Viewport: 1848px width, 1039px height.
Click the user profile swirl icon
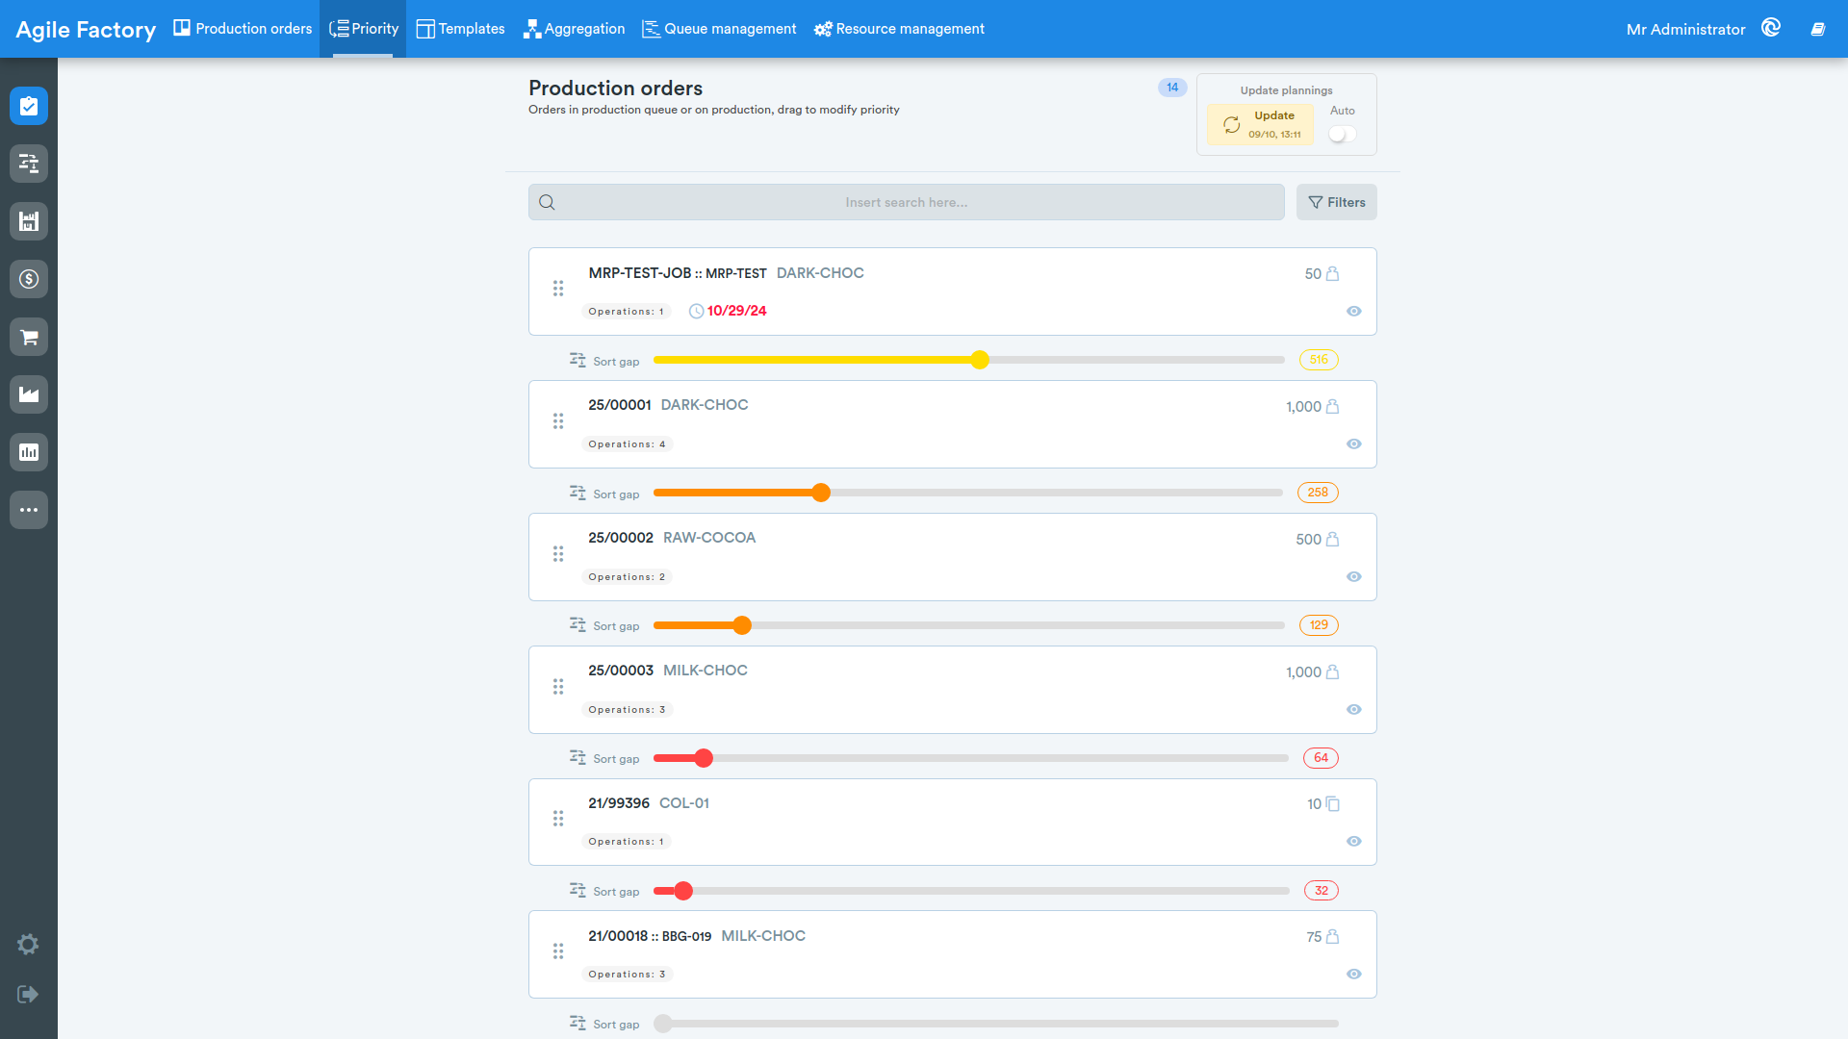tap(1771, 28)
